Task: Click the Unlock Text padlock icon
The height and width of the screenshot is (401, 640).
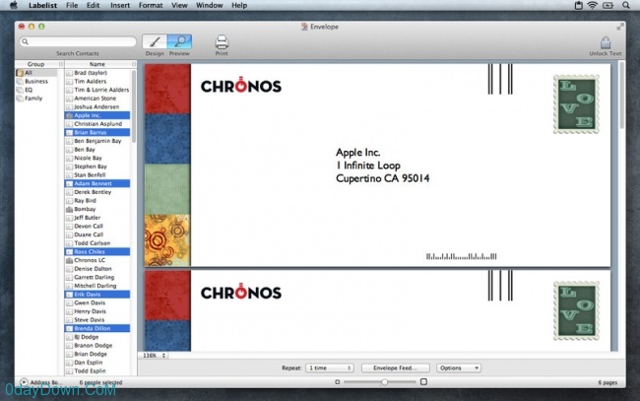Action: click(x=606, y=42)
